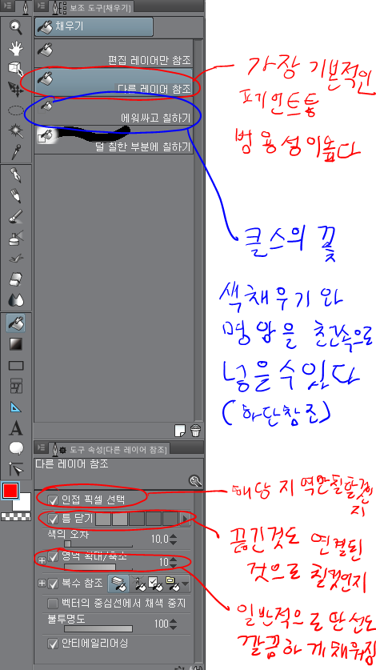Set 틈 닫기 to third level square
376x670 pixels.
pyautogui.click(x=137, y=520)
